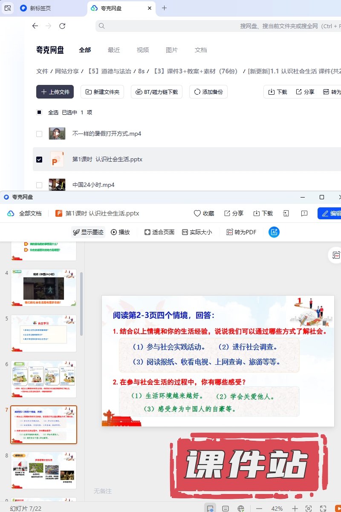Click the zoom in plus icon

pyautogui.click(x=295, y=509)
